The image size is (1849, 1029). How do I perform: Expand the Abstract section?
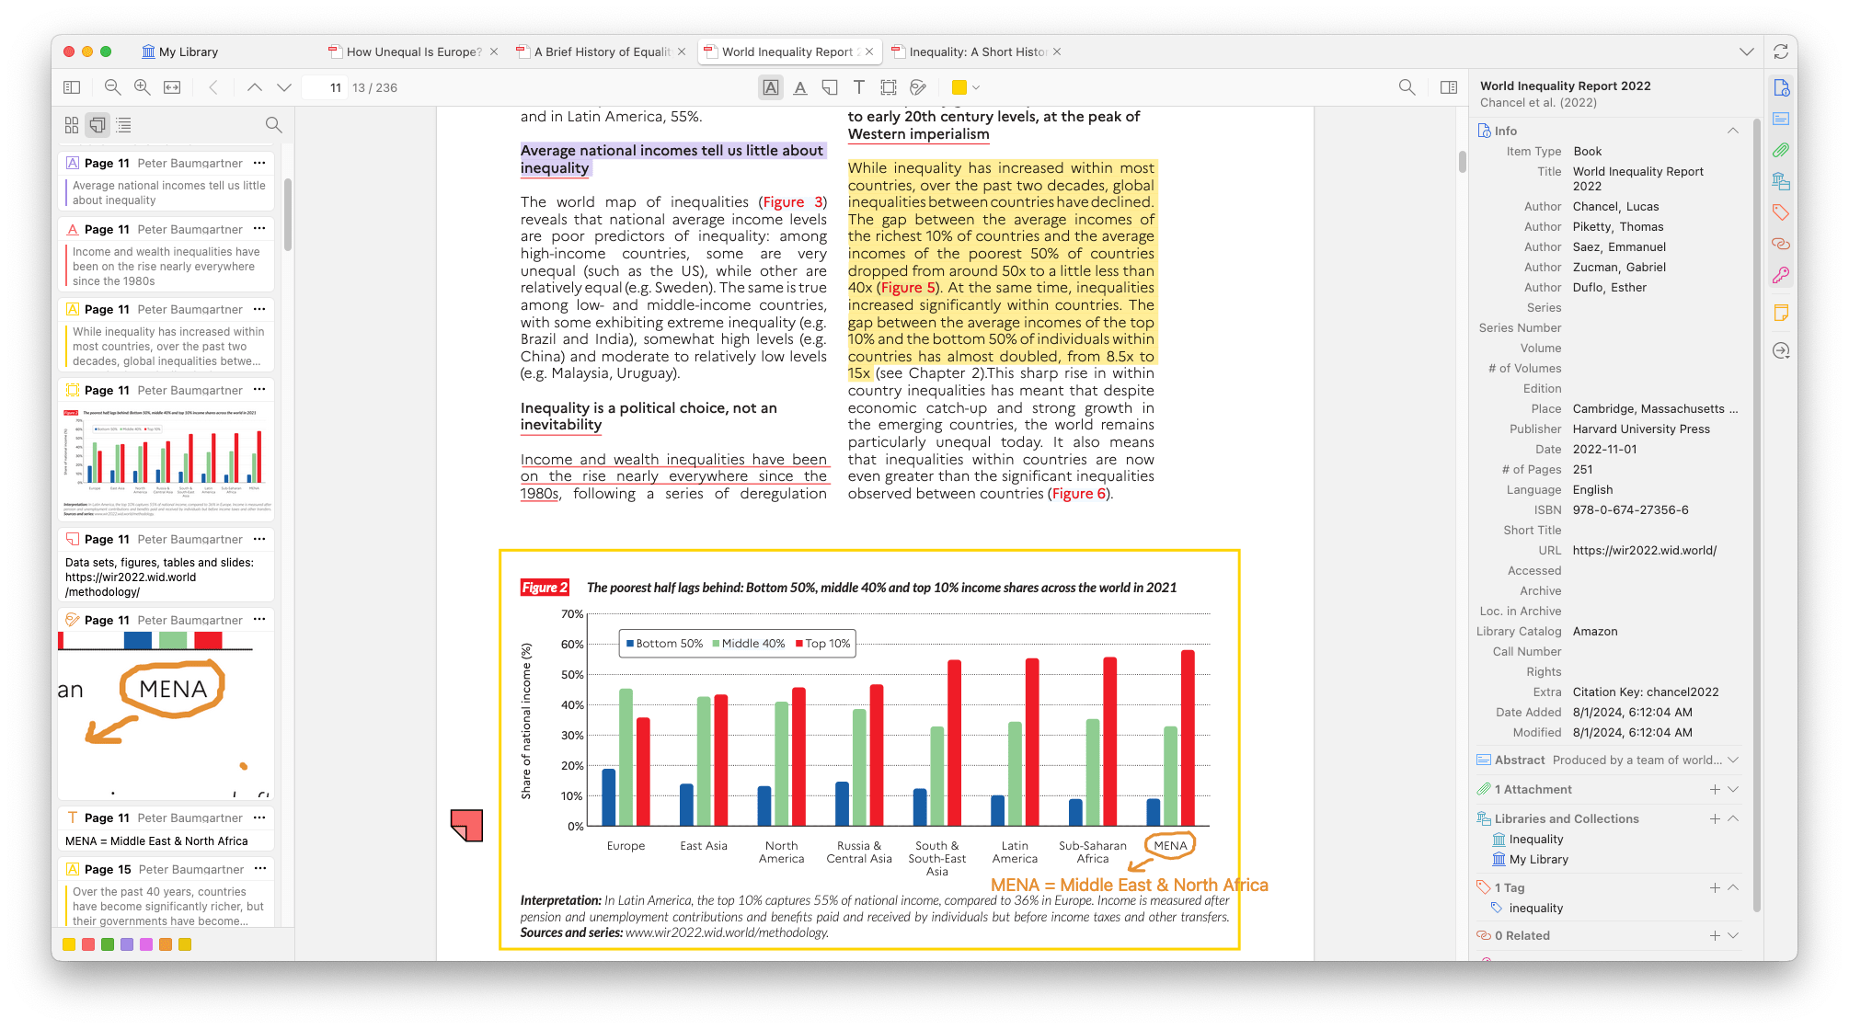pyautogui.click(x=1735, y=760)
